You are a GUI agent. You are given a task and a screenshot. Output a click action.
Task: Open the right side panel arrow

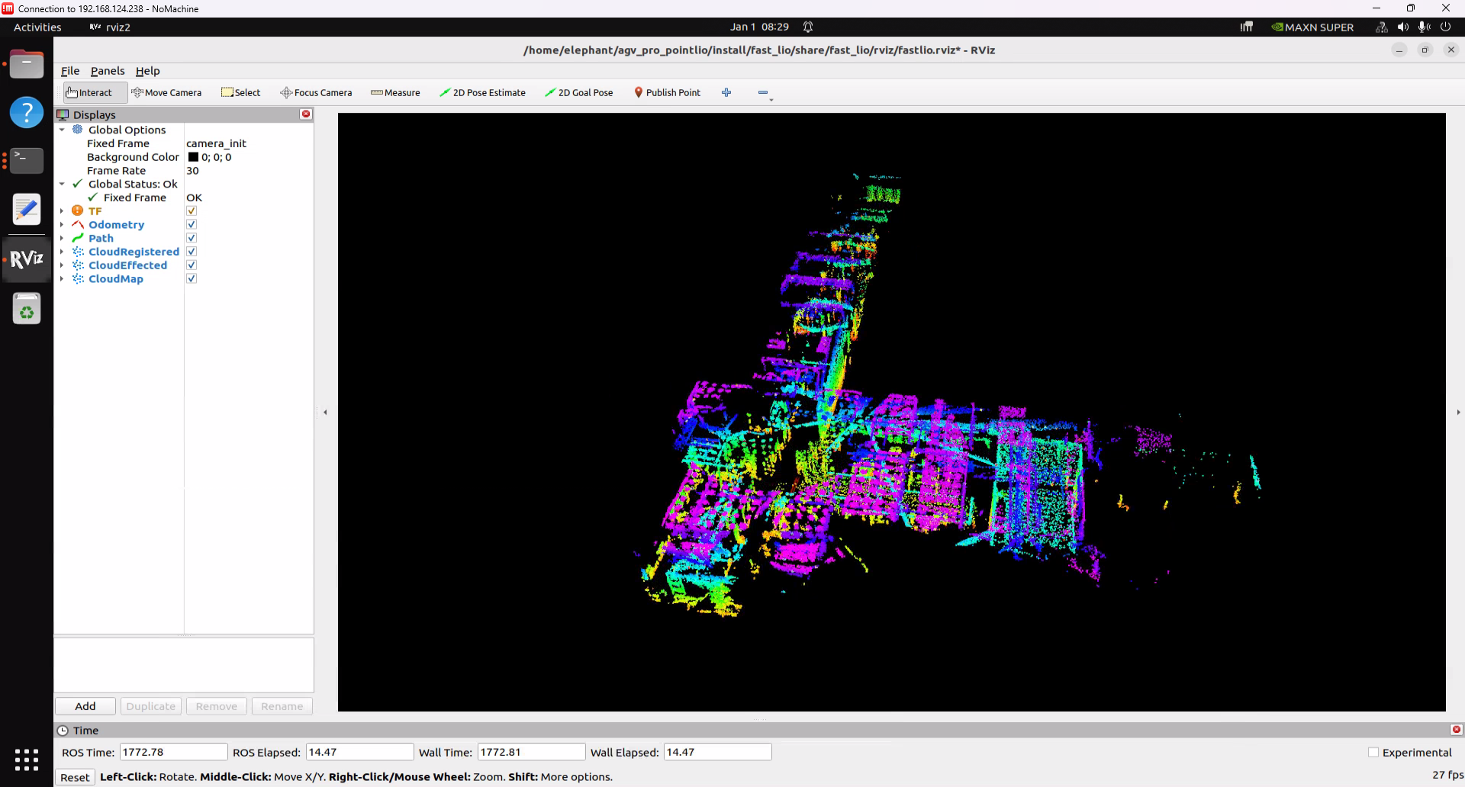pyautogui.click(x=1458, y=413)
